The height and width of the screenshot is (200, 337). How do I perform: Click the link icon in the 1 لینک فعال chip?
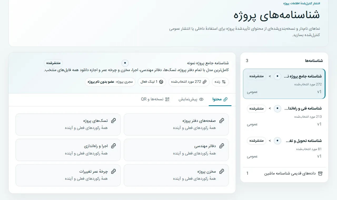coord(161,82)
